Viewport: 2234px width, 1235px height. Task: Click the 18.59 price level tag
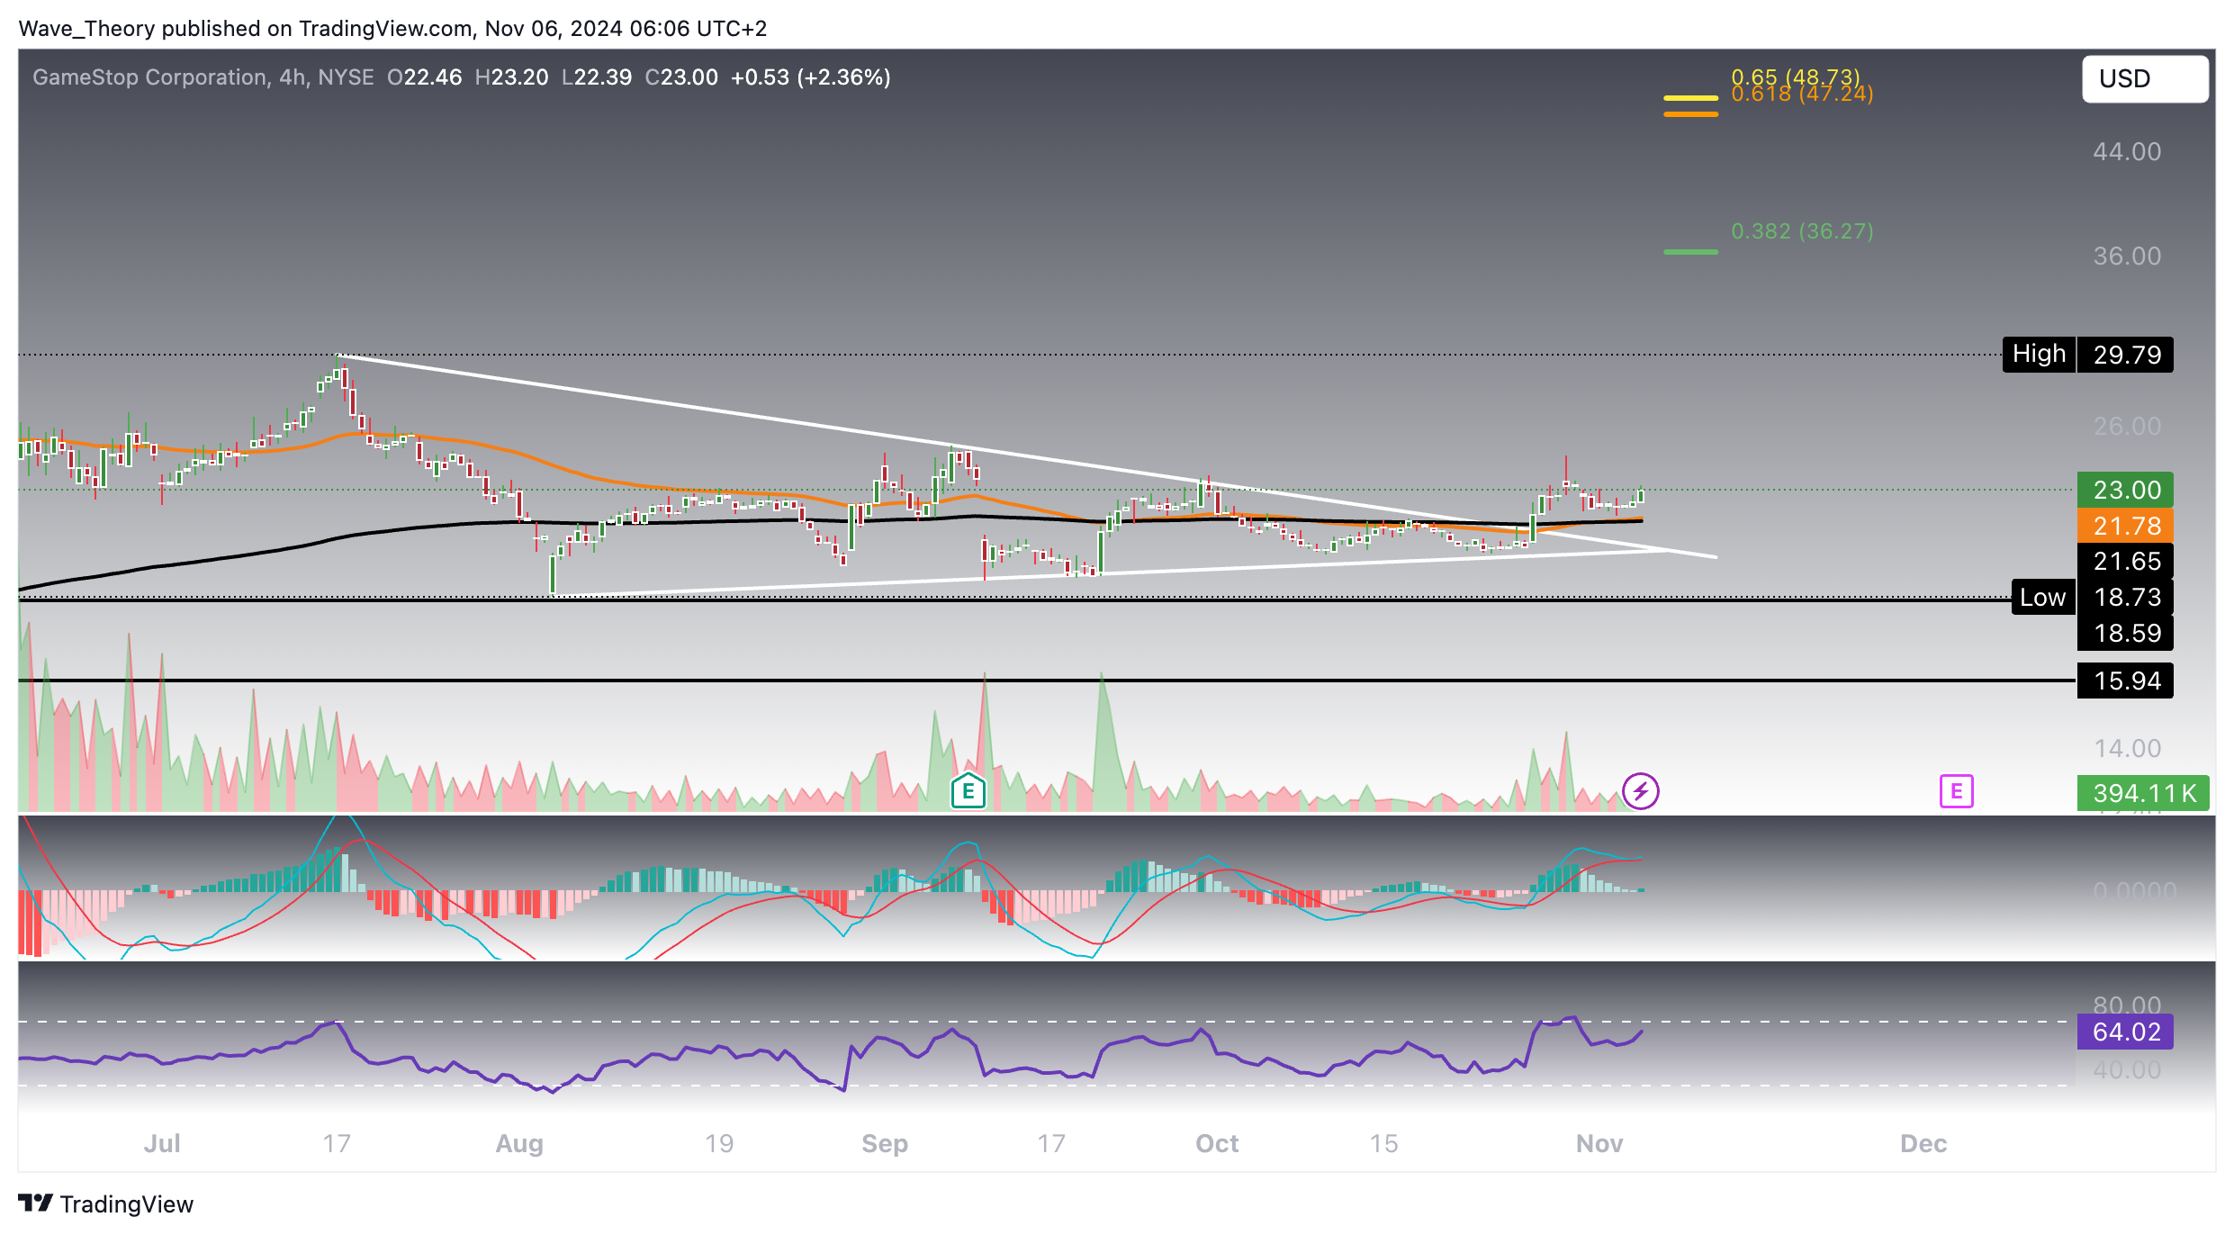click(2125, 633)
